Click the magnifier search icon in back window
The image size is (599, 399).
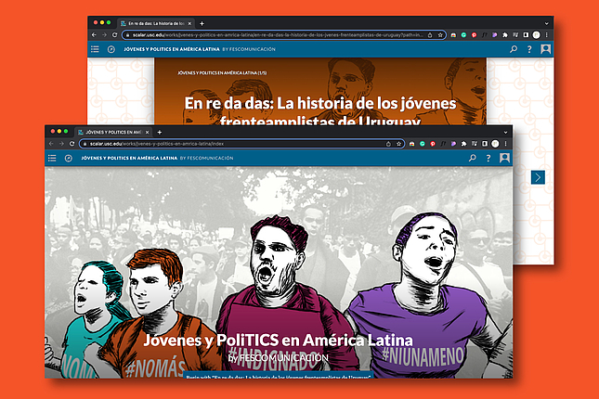pos(514,48)
